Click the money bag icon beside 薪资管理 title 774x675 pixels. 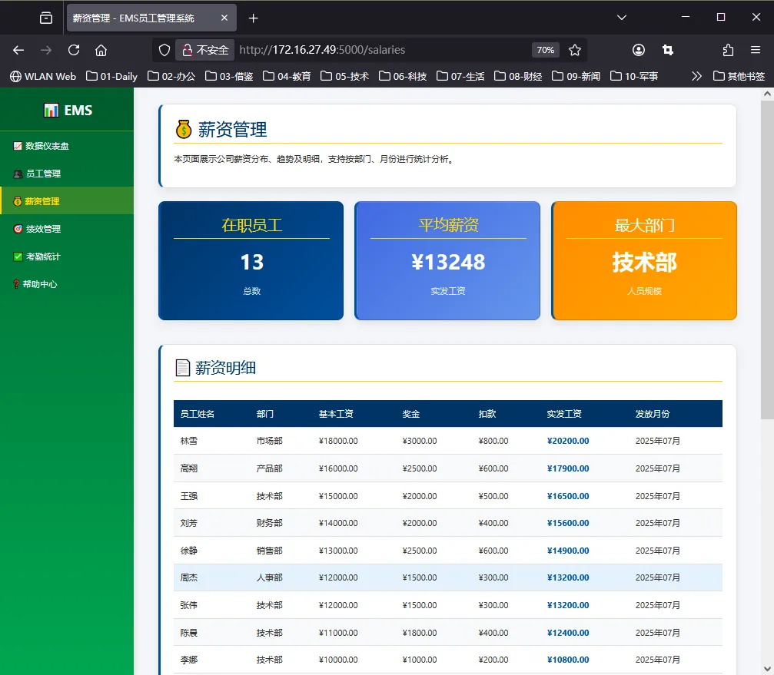(183, 129)
